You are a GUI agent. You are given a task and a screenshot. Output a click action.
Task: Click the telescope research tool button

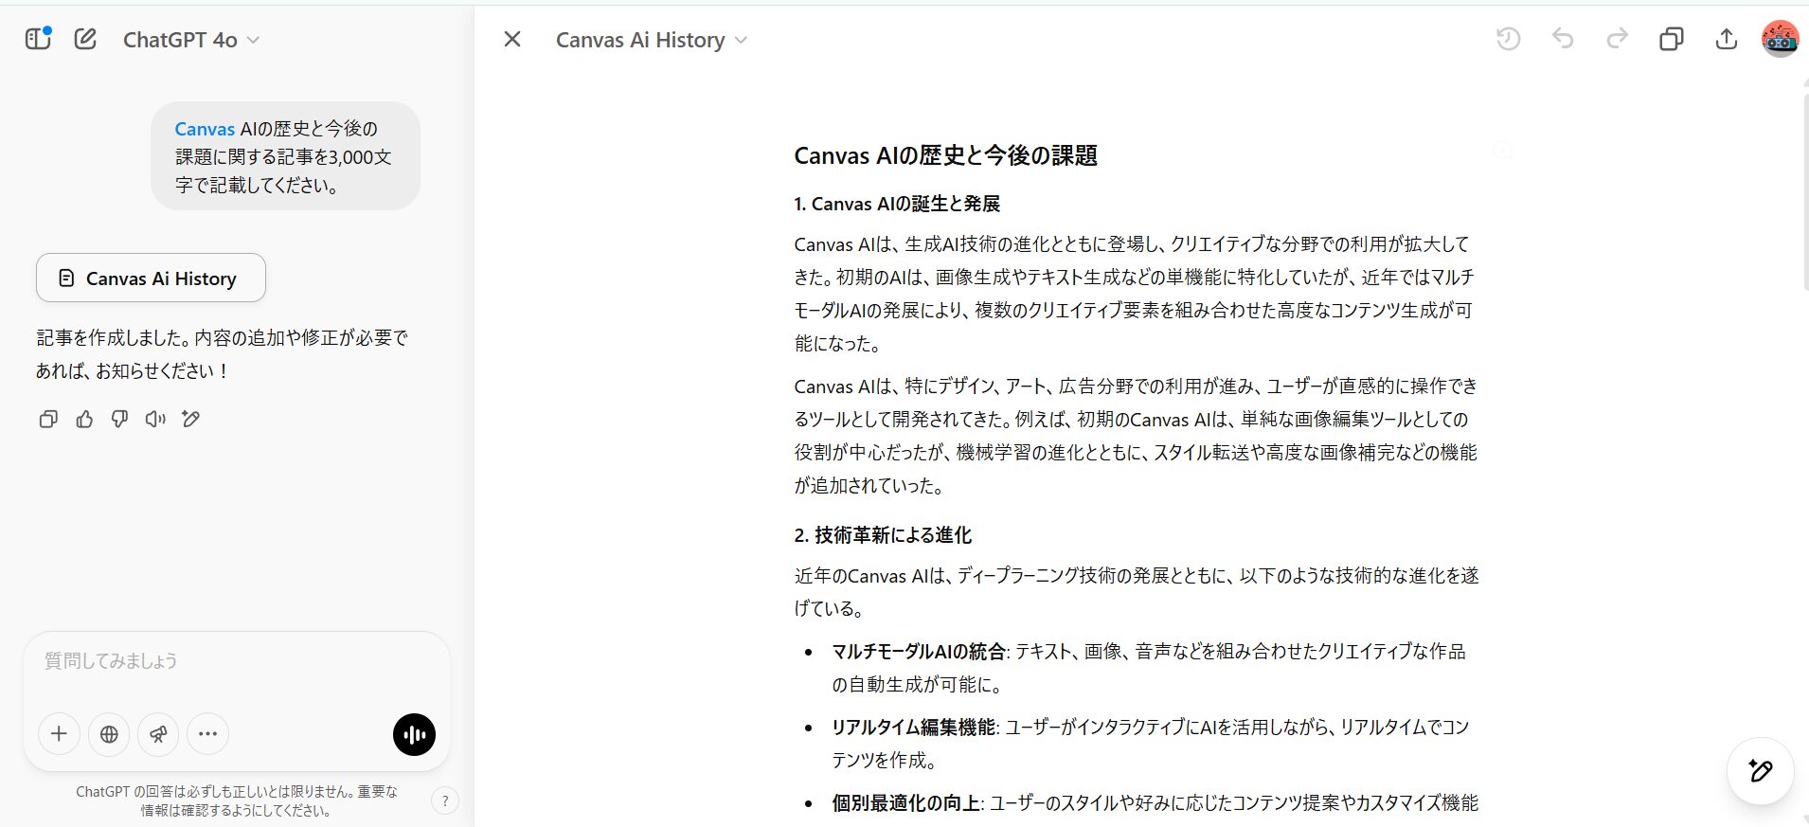point(158,734)
